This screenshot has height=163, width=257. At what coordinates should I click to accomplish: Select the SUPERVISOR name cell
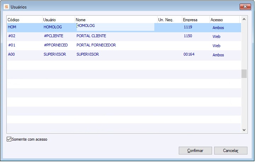[88, 54]
